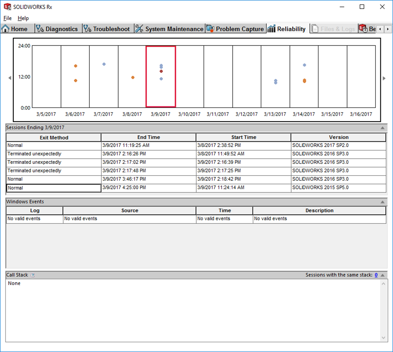Click the Home tab house icon
The image size is (393, 352).
[5, 29]
